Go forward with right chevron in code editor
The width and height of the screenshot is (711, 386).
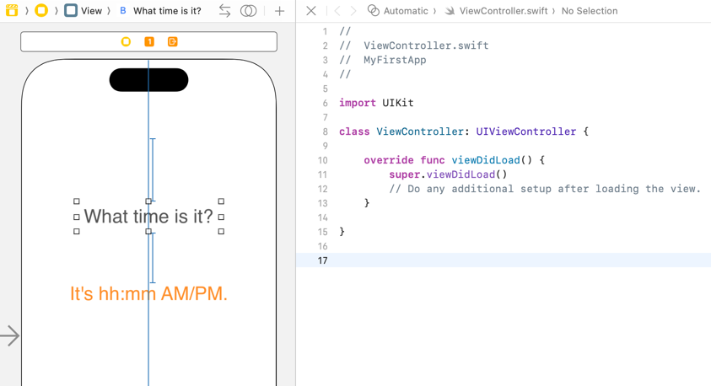(353, 11)
